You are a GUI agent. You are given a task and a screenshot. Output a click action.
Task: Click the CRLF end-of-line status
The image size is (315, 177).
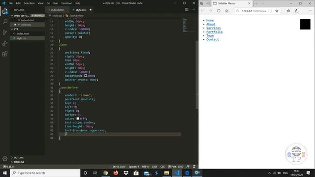point(154,167)
